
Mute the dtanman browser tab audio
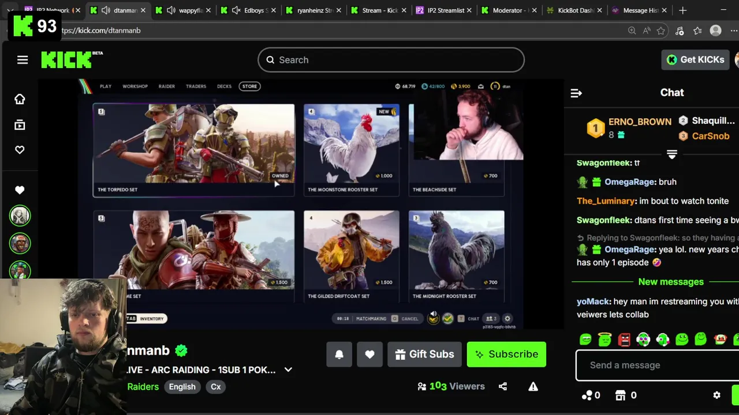point(106,10)
